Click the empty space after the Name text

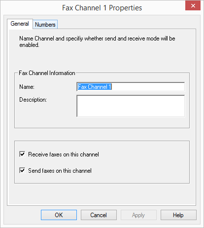(148, 87)
